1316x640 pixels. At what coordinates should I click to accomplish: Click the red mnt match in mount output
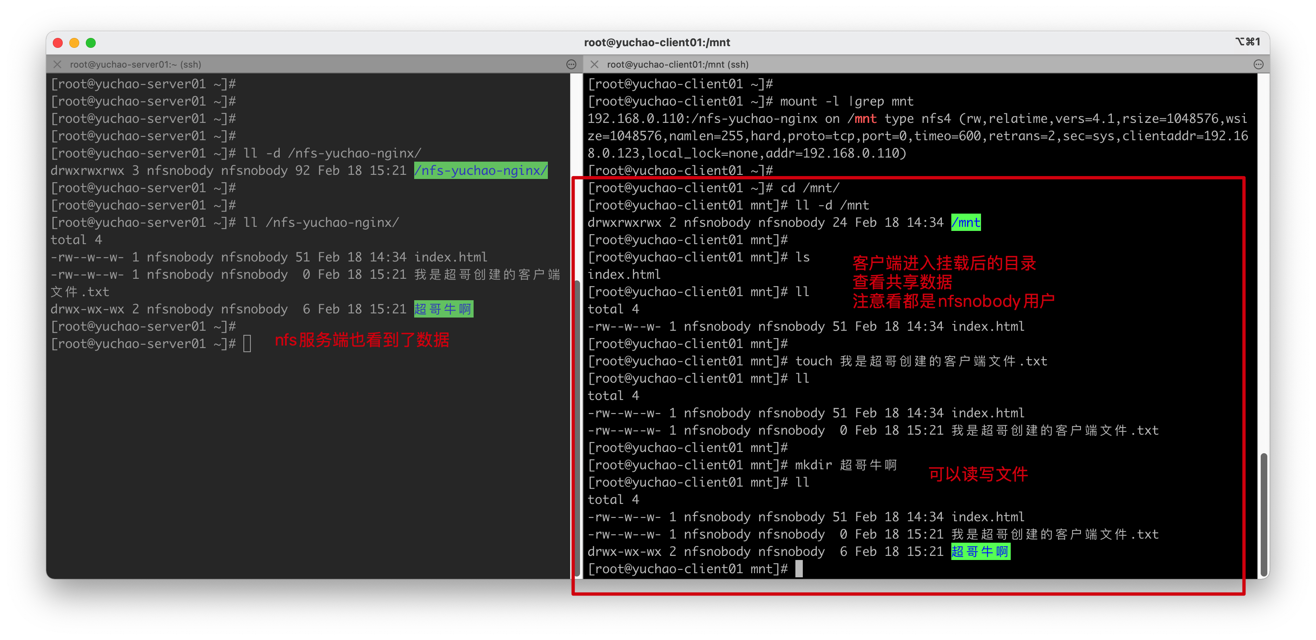coord(866,118)
